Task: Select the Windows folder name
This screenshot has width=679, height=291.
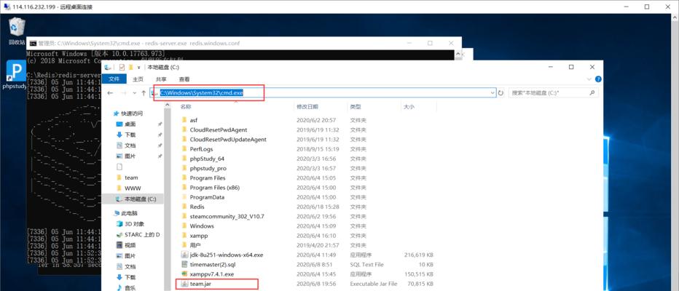Action: click(x=202, y=226)
